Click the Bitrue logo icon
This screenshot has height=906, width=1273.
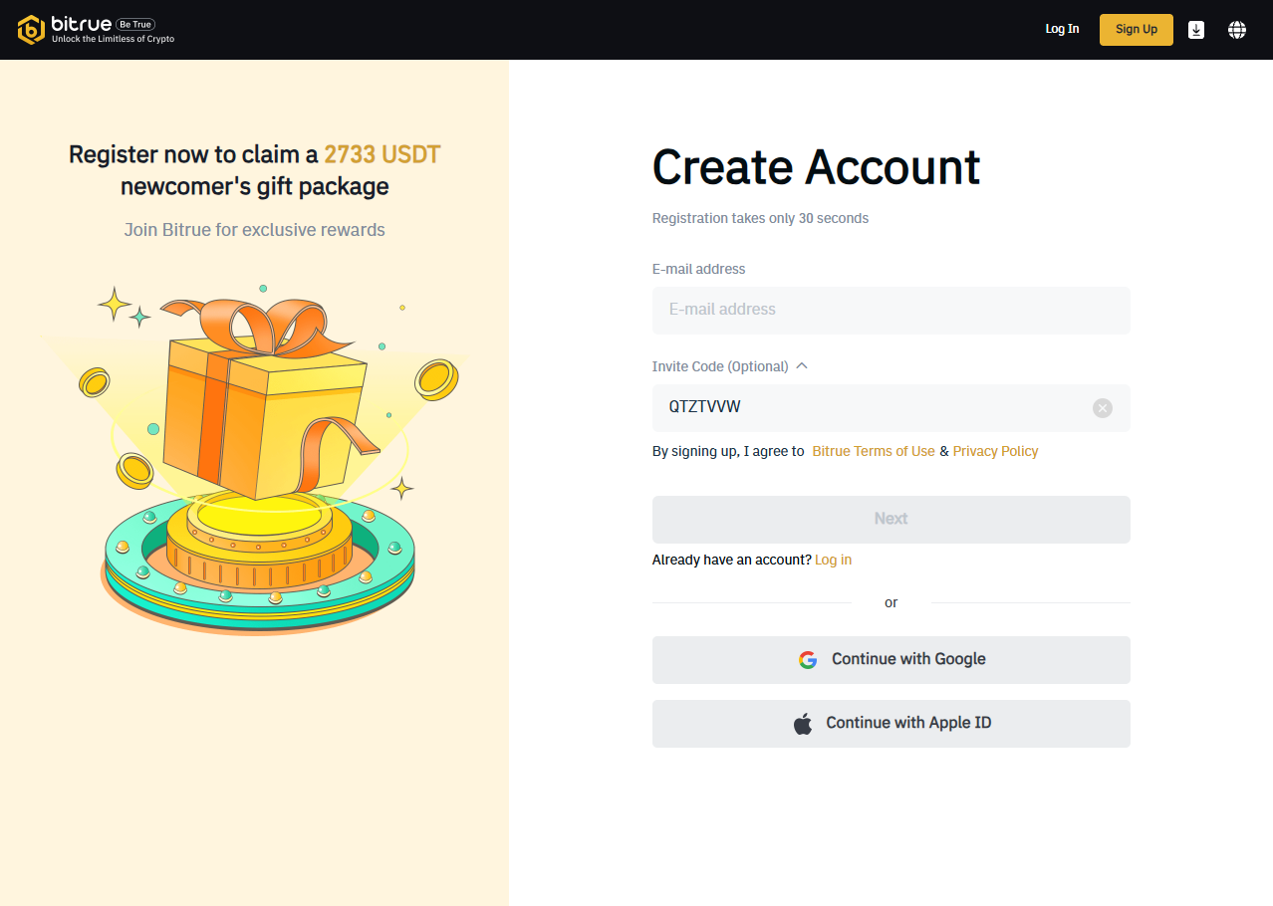(x=30, y=30)
